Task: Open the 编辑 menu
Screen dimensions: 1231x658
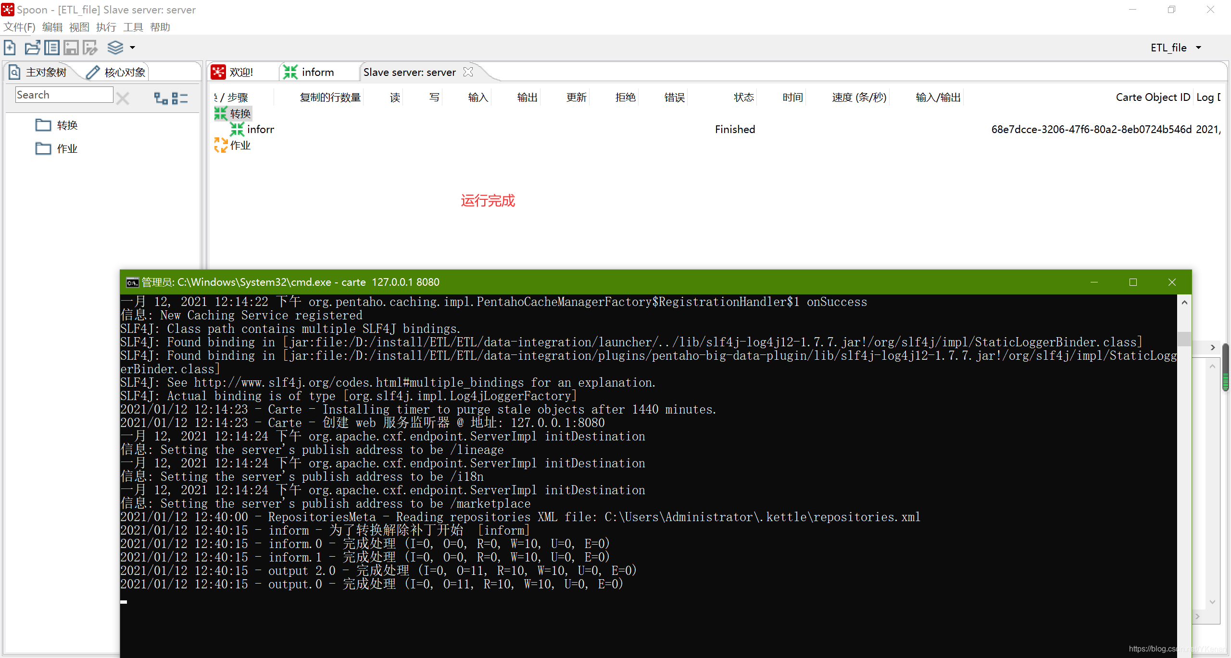Action: coord(52,27)
